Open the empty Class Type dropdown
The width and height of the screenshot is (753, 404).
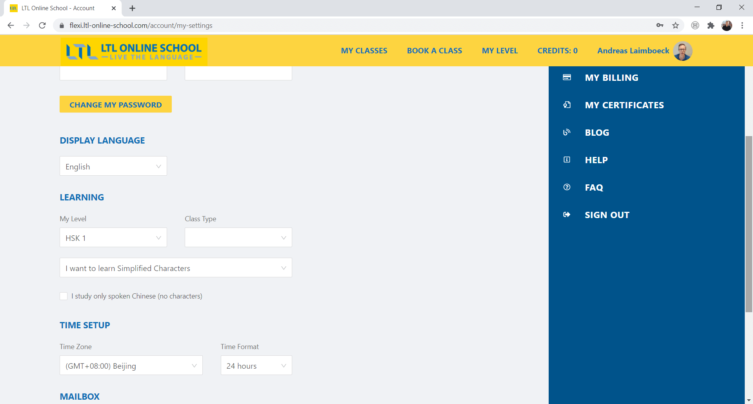click(238, 238)
